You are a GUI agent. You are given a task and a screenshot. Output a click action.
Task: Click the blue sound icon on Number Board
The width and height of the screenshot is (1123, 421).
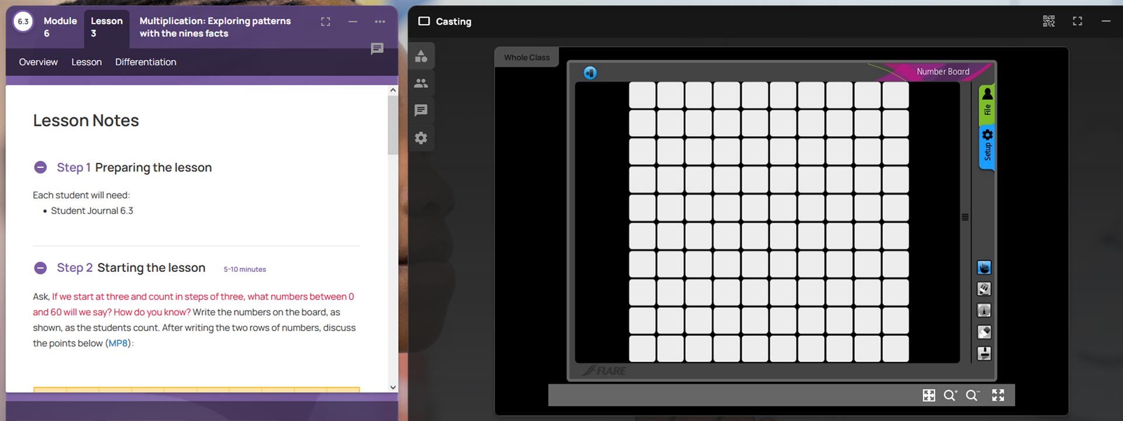pos(590,73)
